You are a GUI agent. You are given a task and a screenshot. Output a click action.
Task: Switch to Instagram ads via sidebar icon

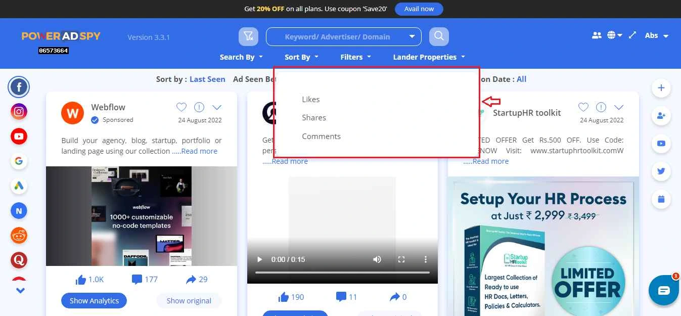coord(19,111)
